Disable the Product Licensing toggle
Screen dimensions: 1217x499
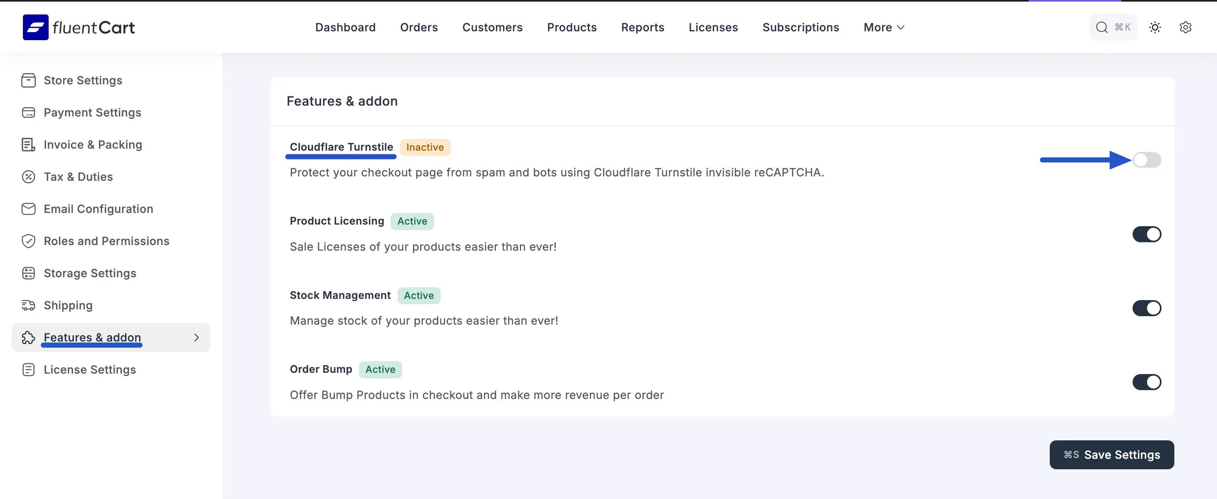1147,234
